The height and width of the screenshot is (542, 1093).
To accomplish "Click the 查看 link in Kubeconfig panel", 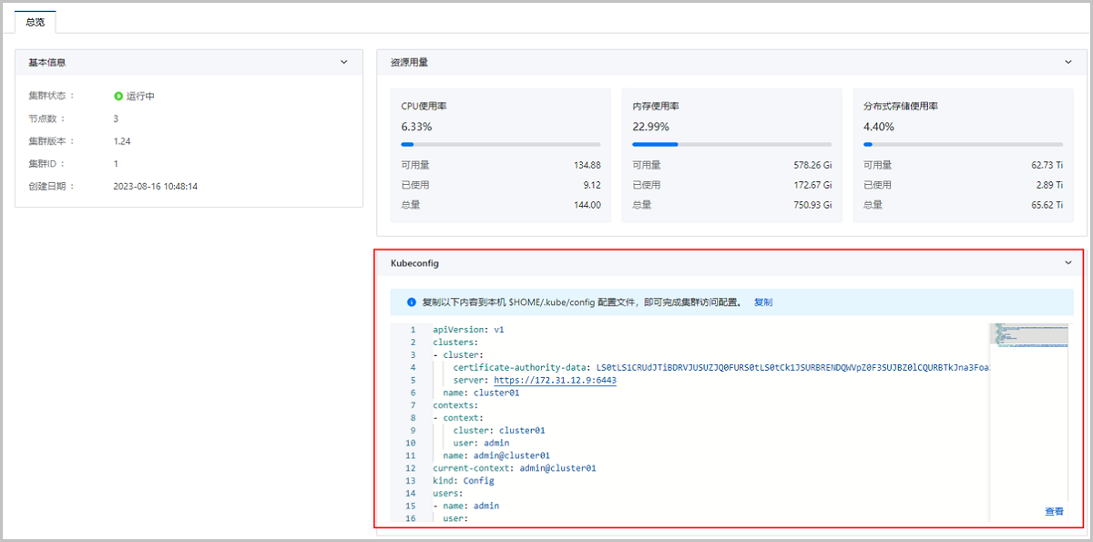I will (x=1054, y=511).
